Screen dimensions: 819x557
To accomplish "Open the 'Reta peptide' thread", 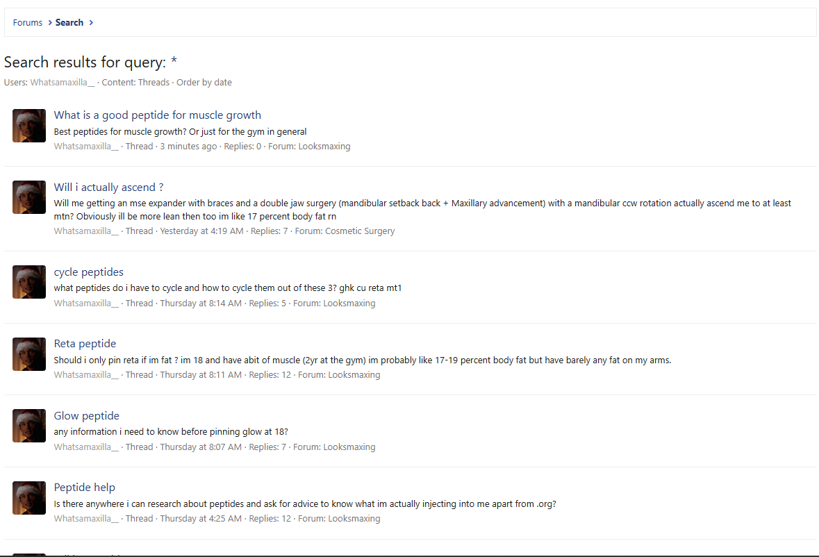I will click(85, 344).
